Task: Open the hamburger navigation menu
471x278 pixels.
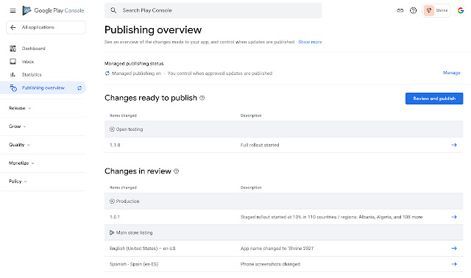Action: point(13,10)
